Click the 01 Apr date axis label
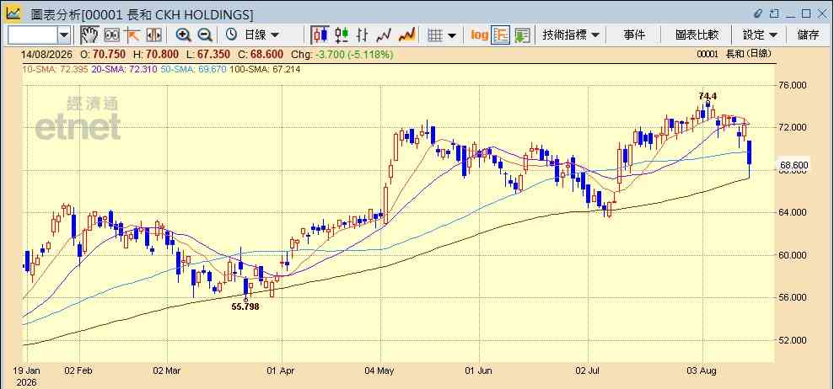834x389 pixels. [282, 370]
